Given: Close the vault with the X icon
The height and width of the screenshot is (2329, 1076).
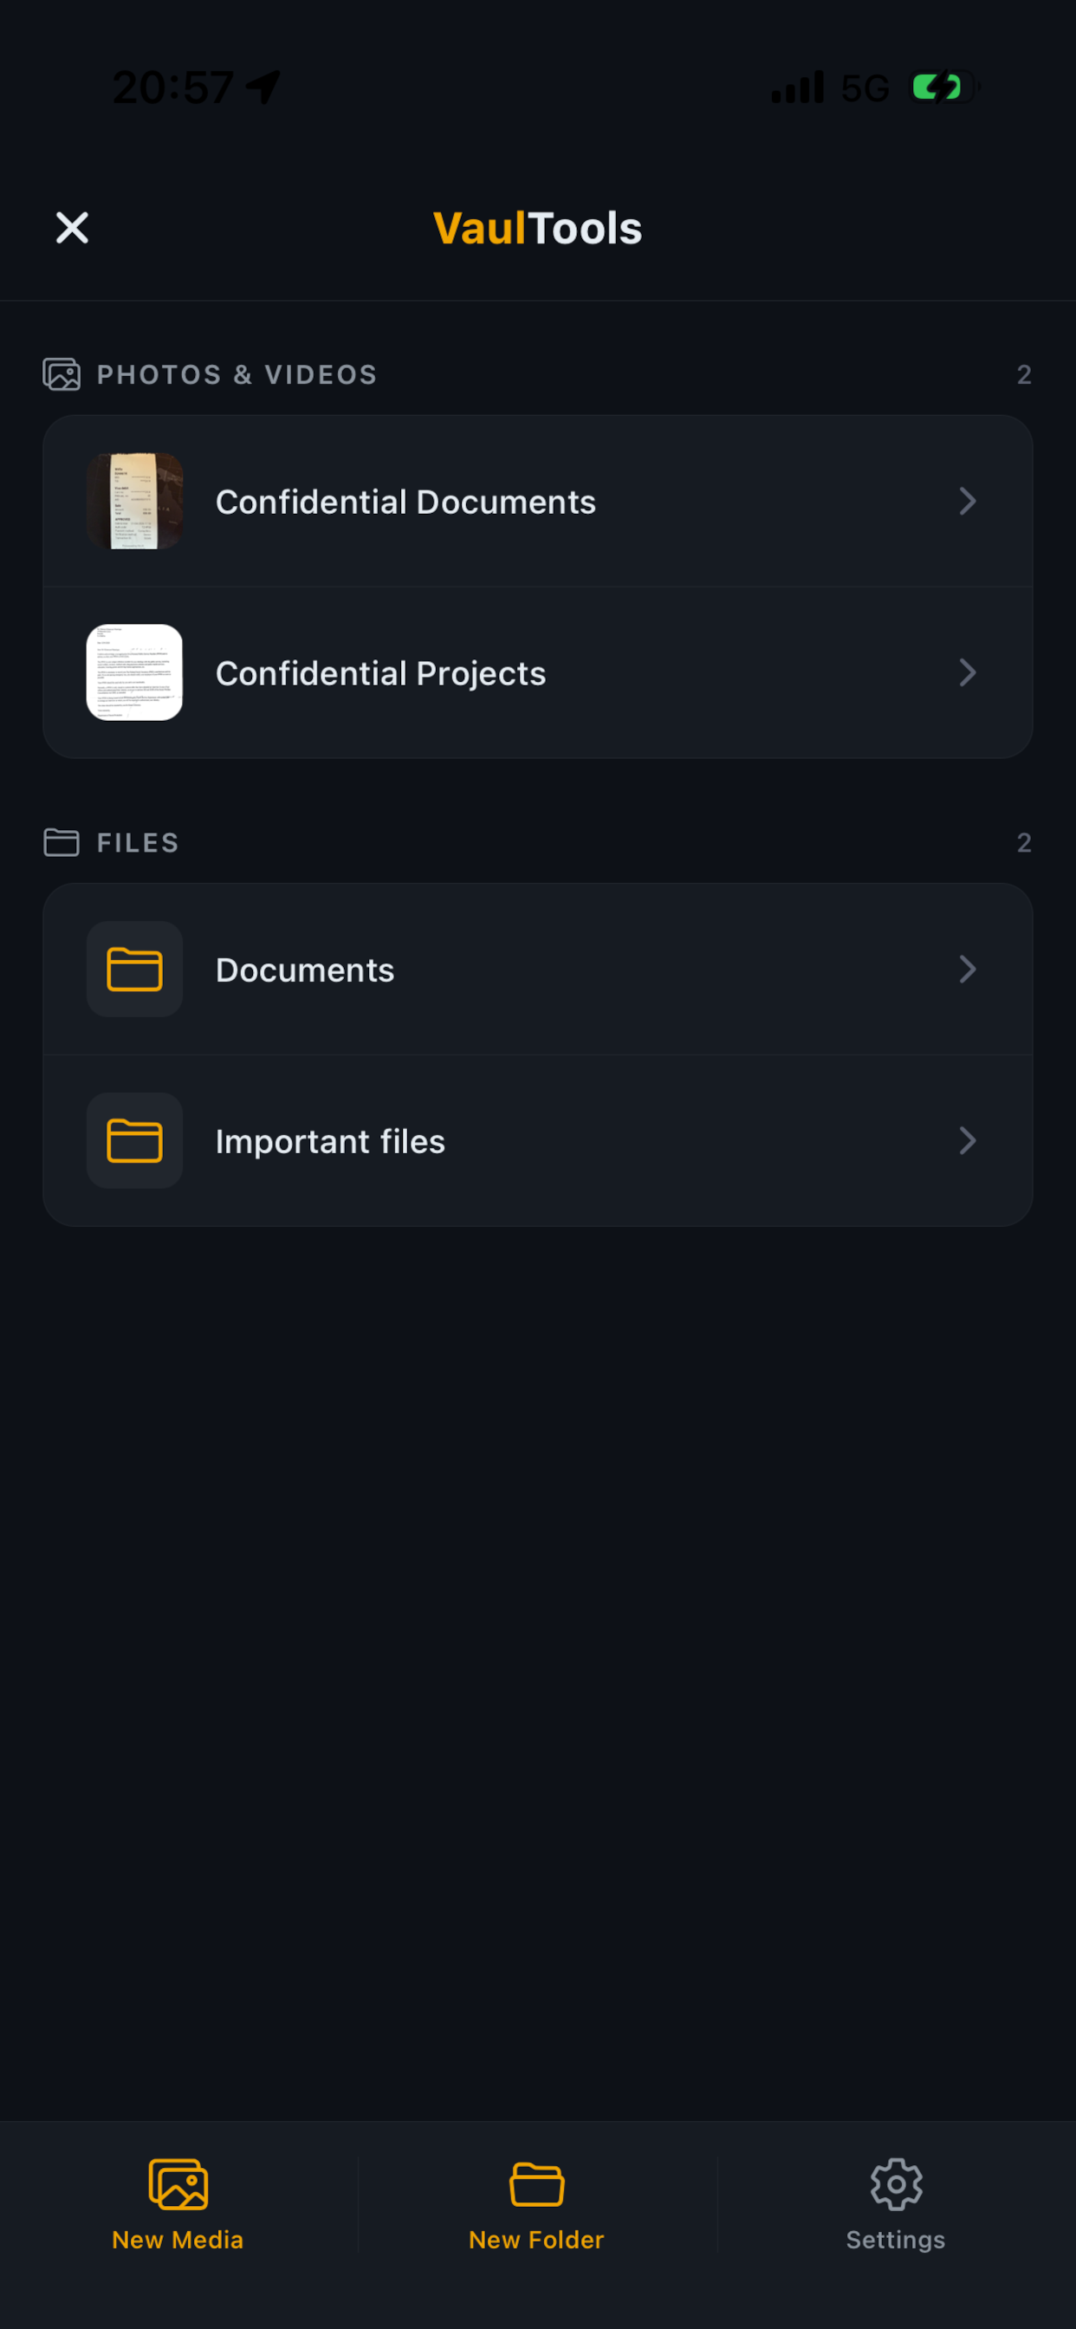Looking at the screenshot, I should click(71, 228).
